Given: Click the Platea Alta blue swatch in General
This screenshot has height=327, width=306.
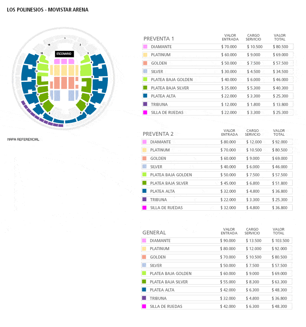Looking at the screenshot, I should point(144,290).
